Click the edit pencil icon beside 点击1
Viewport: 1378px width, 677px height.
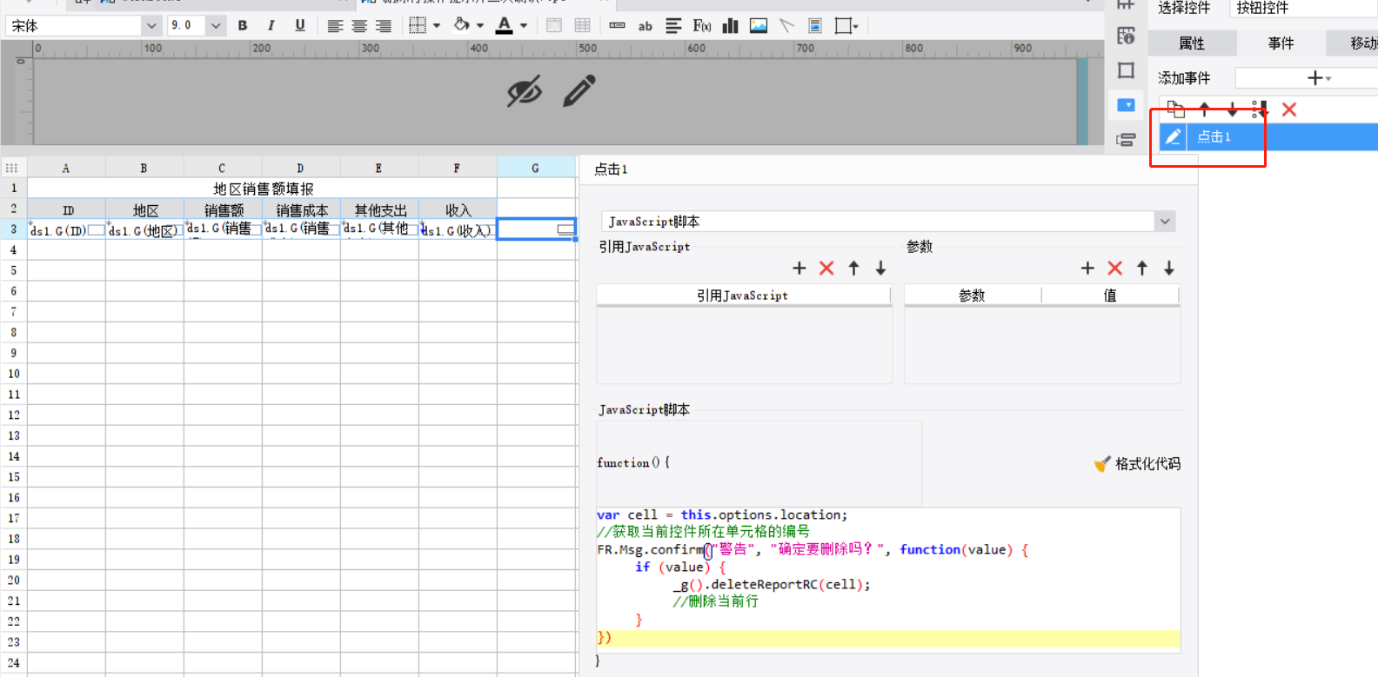(x=1173, y=137)
